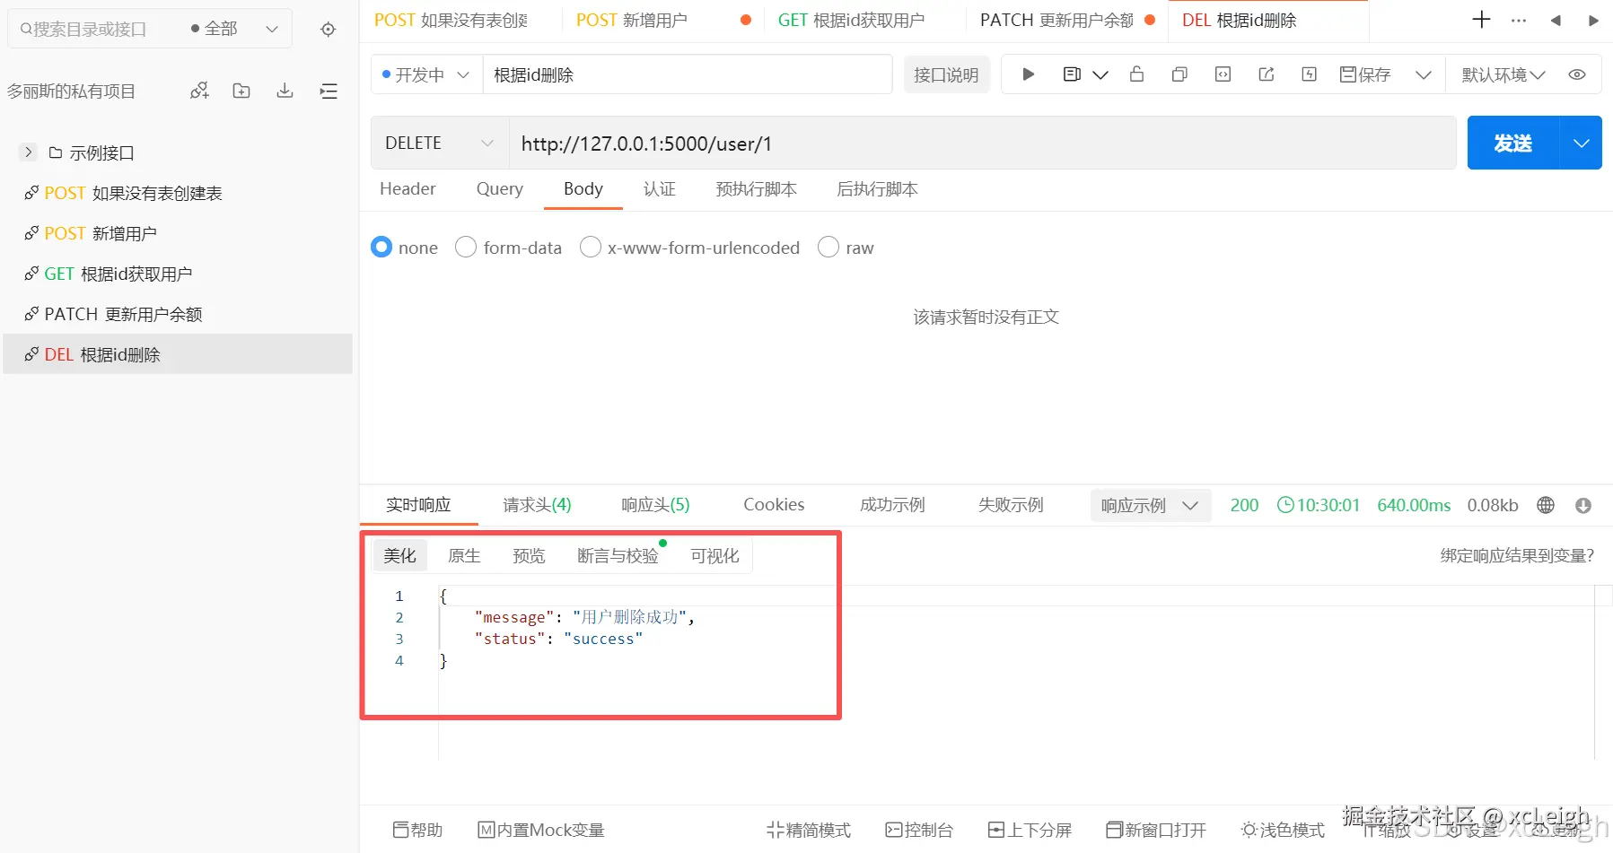Open the 默认环境 environment dropdown

point(1502,74)
